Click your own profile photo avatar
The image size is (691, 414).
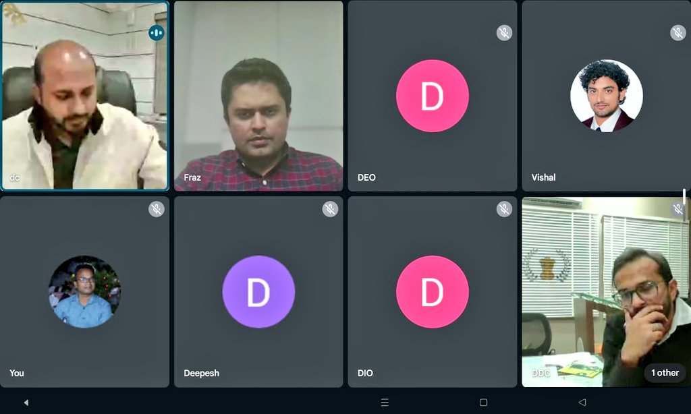point(84,291)
